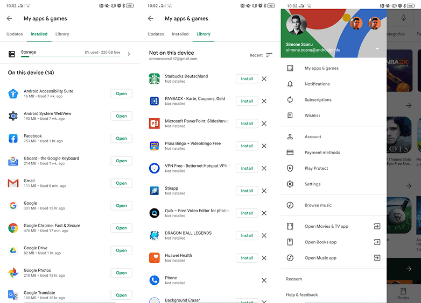Open Settings in the side drawer
The image size is (421, 303).
(x=333, y=184)
